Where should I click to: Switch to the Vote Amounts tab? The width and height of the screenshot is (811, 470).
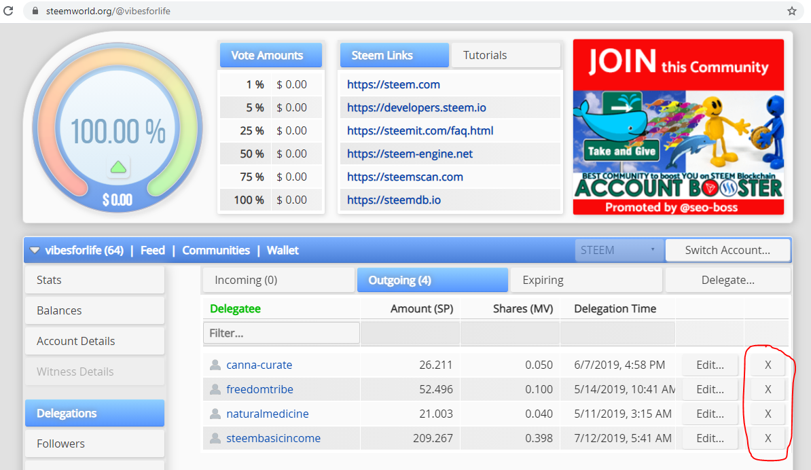[x=271, y=55]
